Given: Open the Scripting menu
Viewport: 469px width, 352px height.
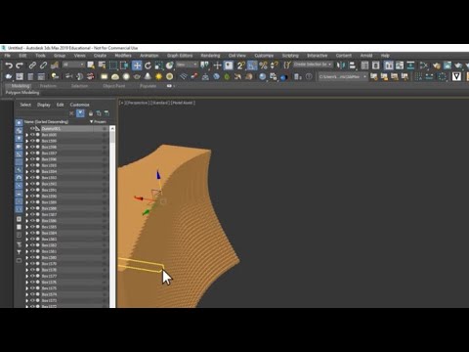Looking at the screenshot, I should point(290,56).
